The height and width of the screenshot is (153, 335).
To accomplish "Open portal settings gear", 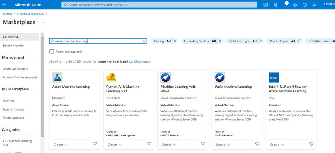I will (x=295, y=5).
